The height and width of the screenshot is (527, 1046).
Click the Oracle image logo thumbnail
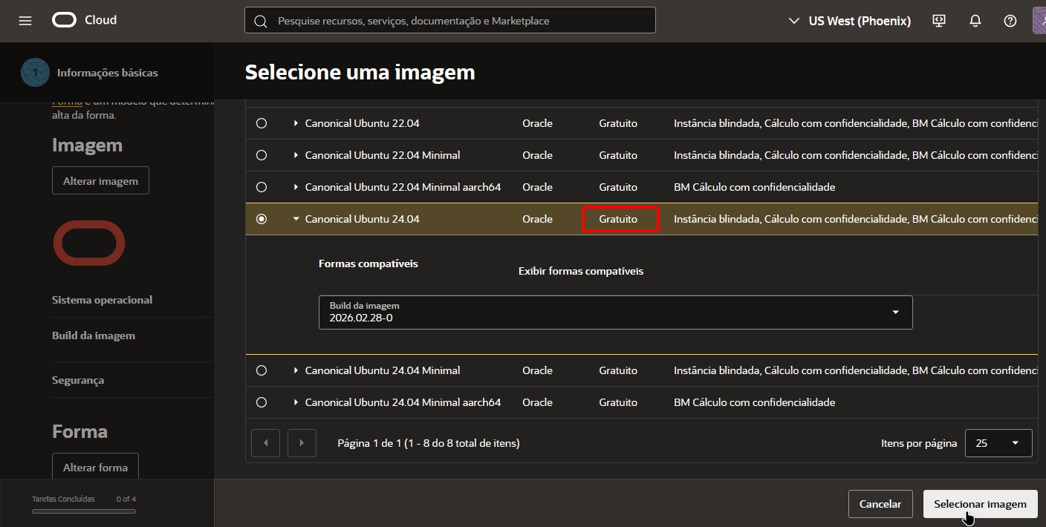(89, 243)
